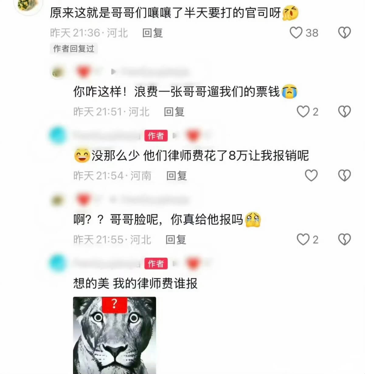Image resolution: width=365 pixels, height=374 pixels.
Task: Open the lion meme image
Action: [x=114, y=335]
